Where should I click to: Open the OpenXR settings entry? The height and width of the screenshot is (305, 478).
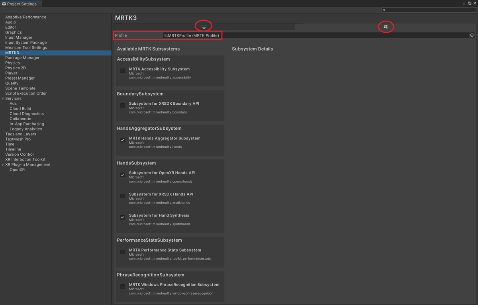[17, 170]
